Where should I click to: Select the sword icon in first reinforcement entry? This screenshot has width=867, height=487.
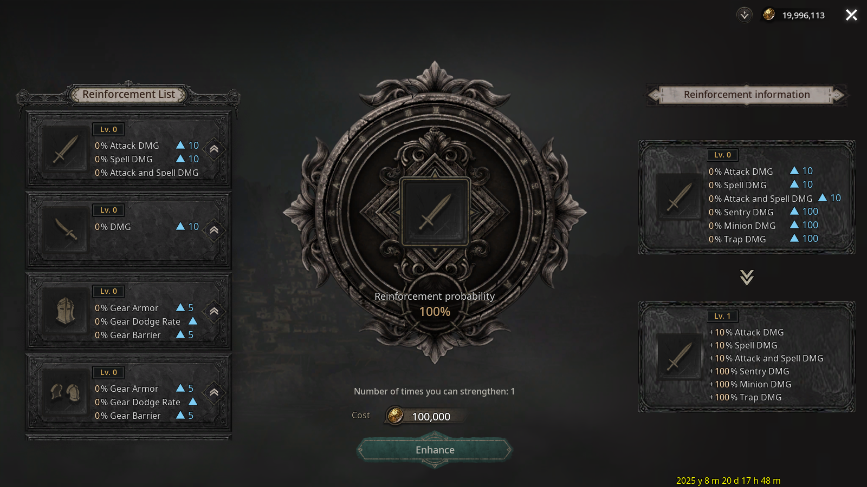pos(66,149)
